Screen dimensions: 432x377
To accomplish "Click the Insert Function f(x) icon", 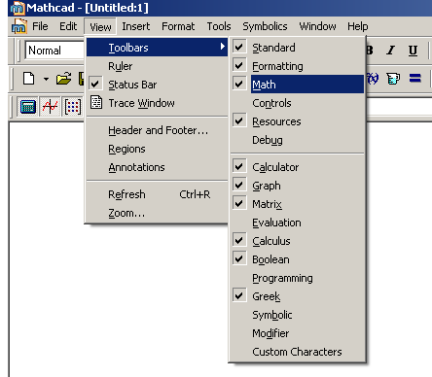I will 373,78.
